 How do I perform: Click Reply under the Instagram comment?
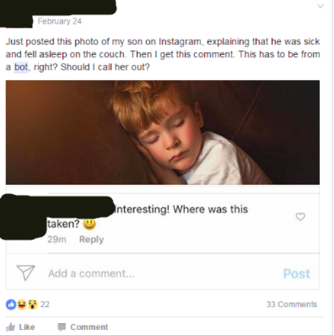tap(91, 239)
